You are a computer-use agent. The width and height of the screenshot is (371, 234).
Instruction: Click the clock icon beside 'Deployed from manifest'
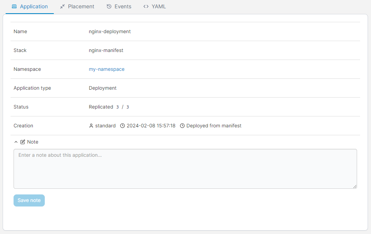pos(182,126)
